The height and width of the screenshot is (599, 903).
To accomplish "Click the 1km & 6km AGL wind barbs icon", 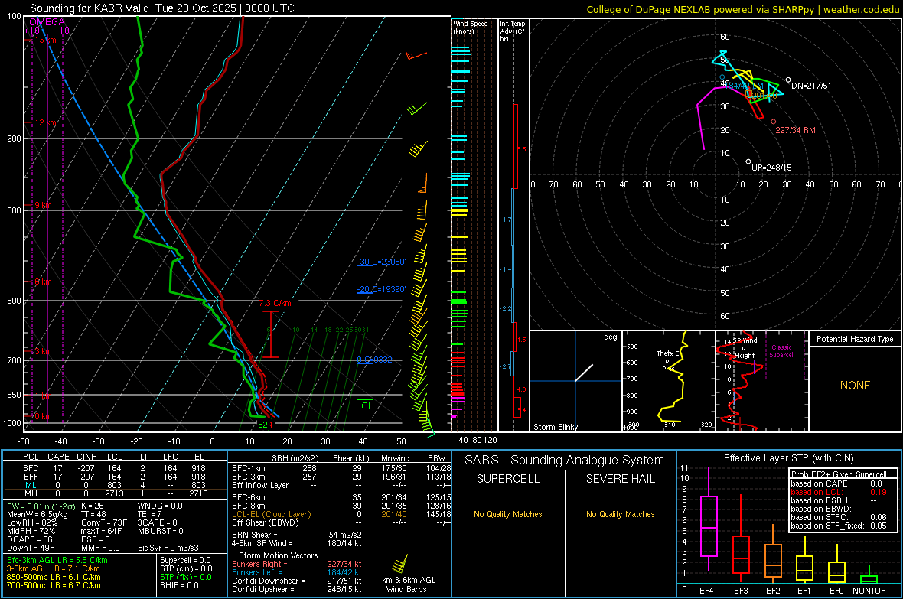I will (400, 563).
